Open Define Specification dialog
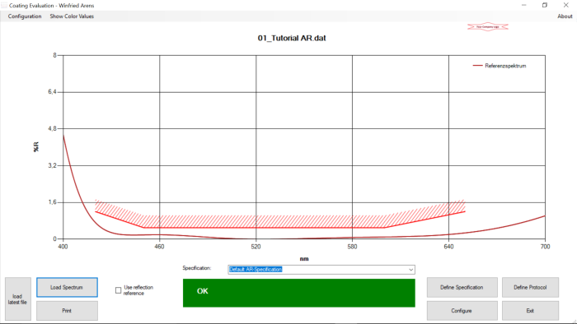The width and height of the screenshot is (577, 324). coord(462,287)
